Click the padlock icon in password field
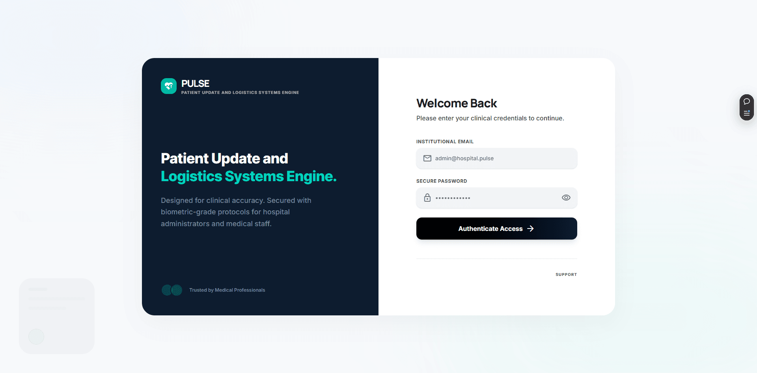The height and width of the screenshot is (373, 757). click(x=427, y=198)
